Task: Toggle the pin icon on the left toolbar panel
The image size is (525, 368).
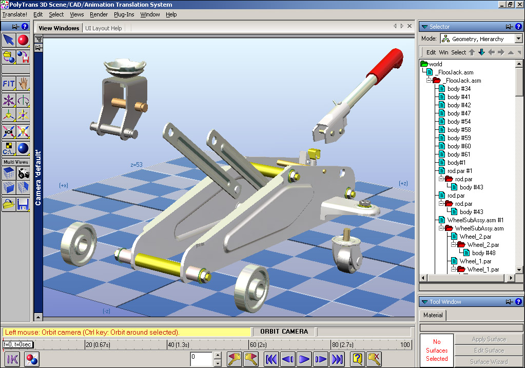Action: pyautogui.click(x=15, y=27)
